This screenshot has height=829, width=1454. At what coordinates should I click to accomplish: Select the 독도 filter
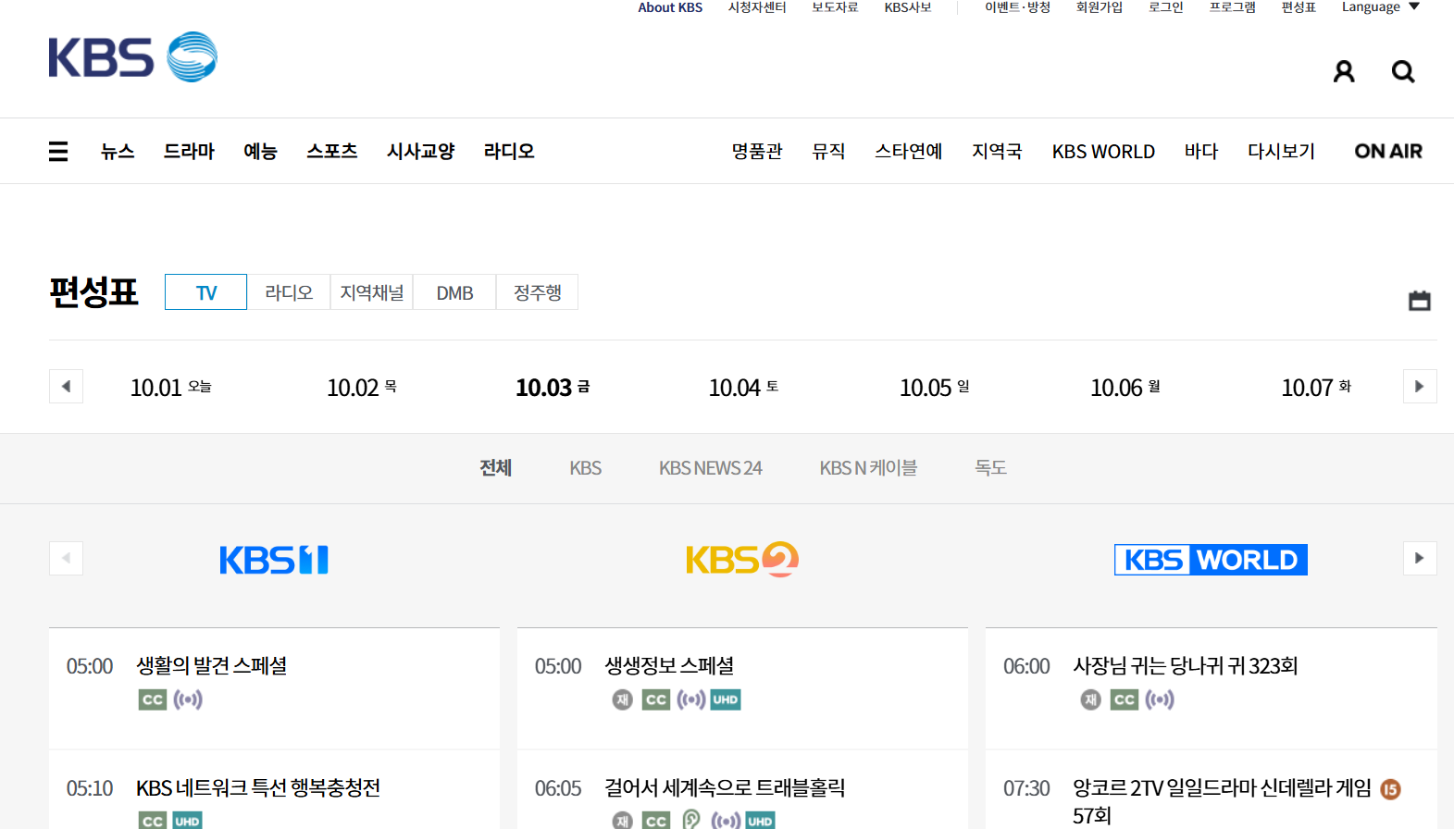tap(990, 468)
